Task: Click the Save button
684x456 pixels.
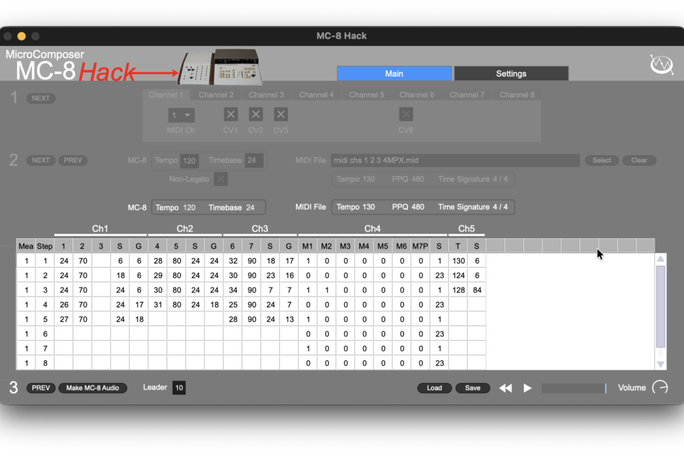Action: pyautogui.click(x=473, y=388)
